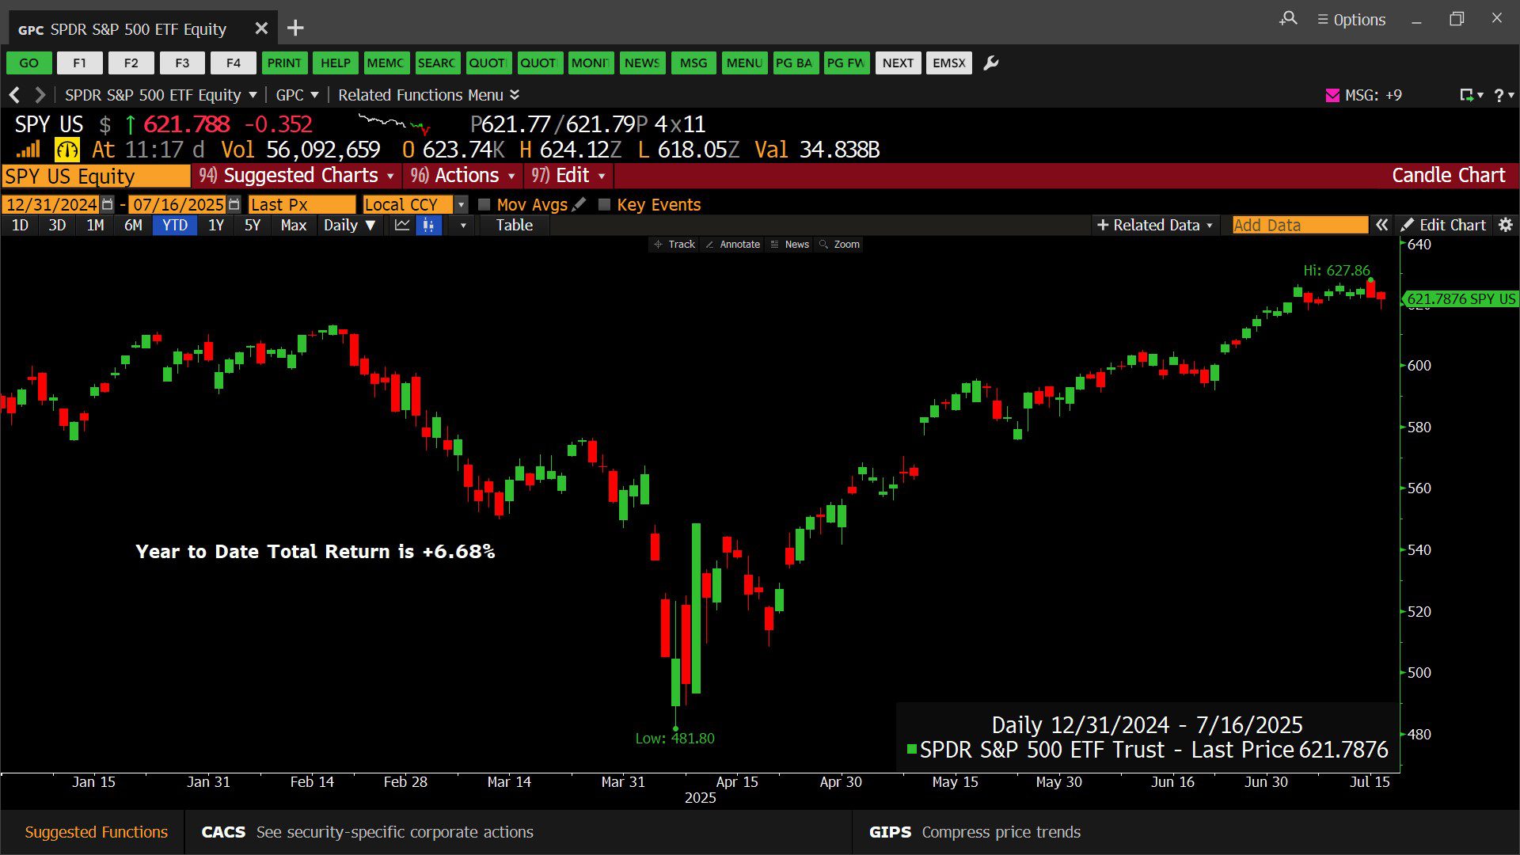
Task: Click the Options hamburger menu
Action: point(1351,20)
